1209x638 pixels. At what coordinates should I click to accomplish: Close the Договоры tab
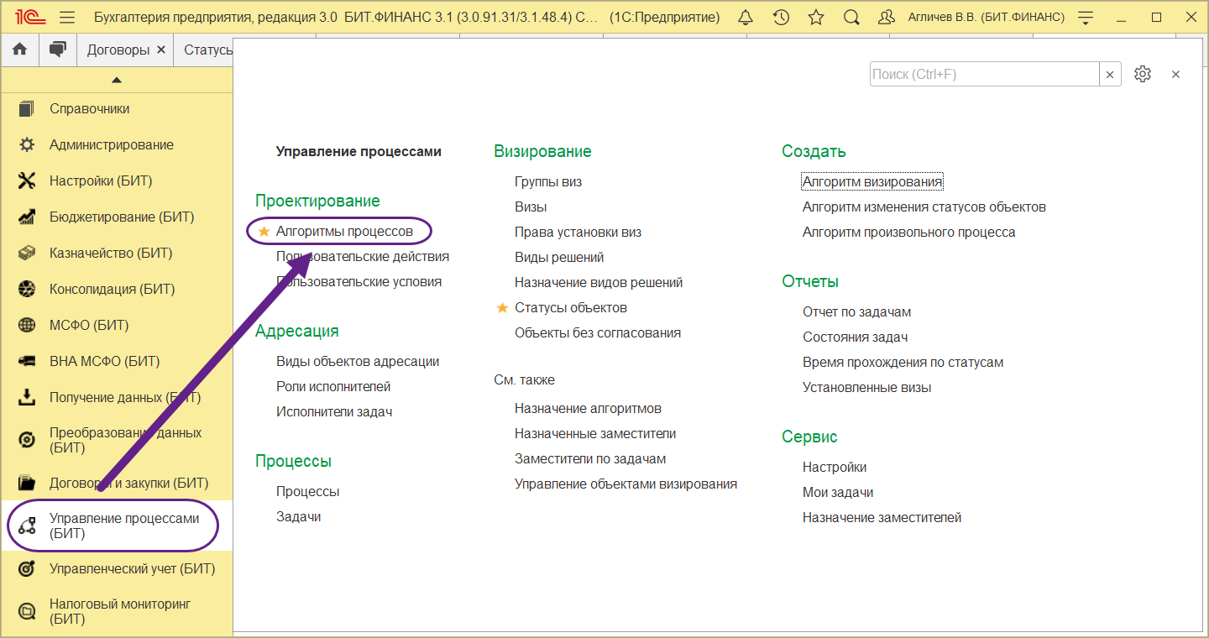(x=161, y=50)
